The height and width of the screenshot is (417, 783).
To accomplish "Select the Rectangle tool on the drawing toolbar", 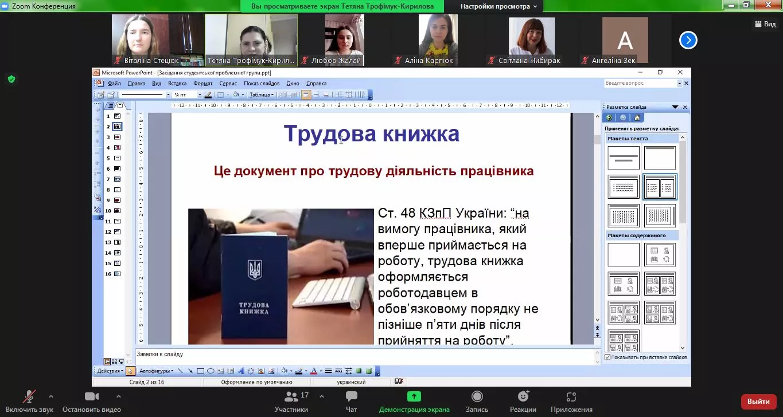I will pyautogui.click(x=200, y=371).
